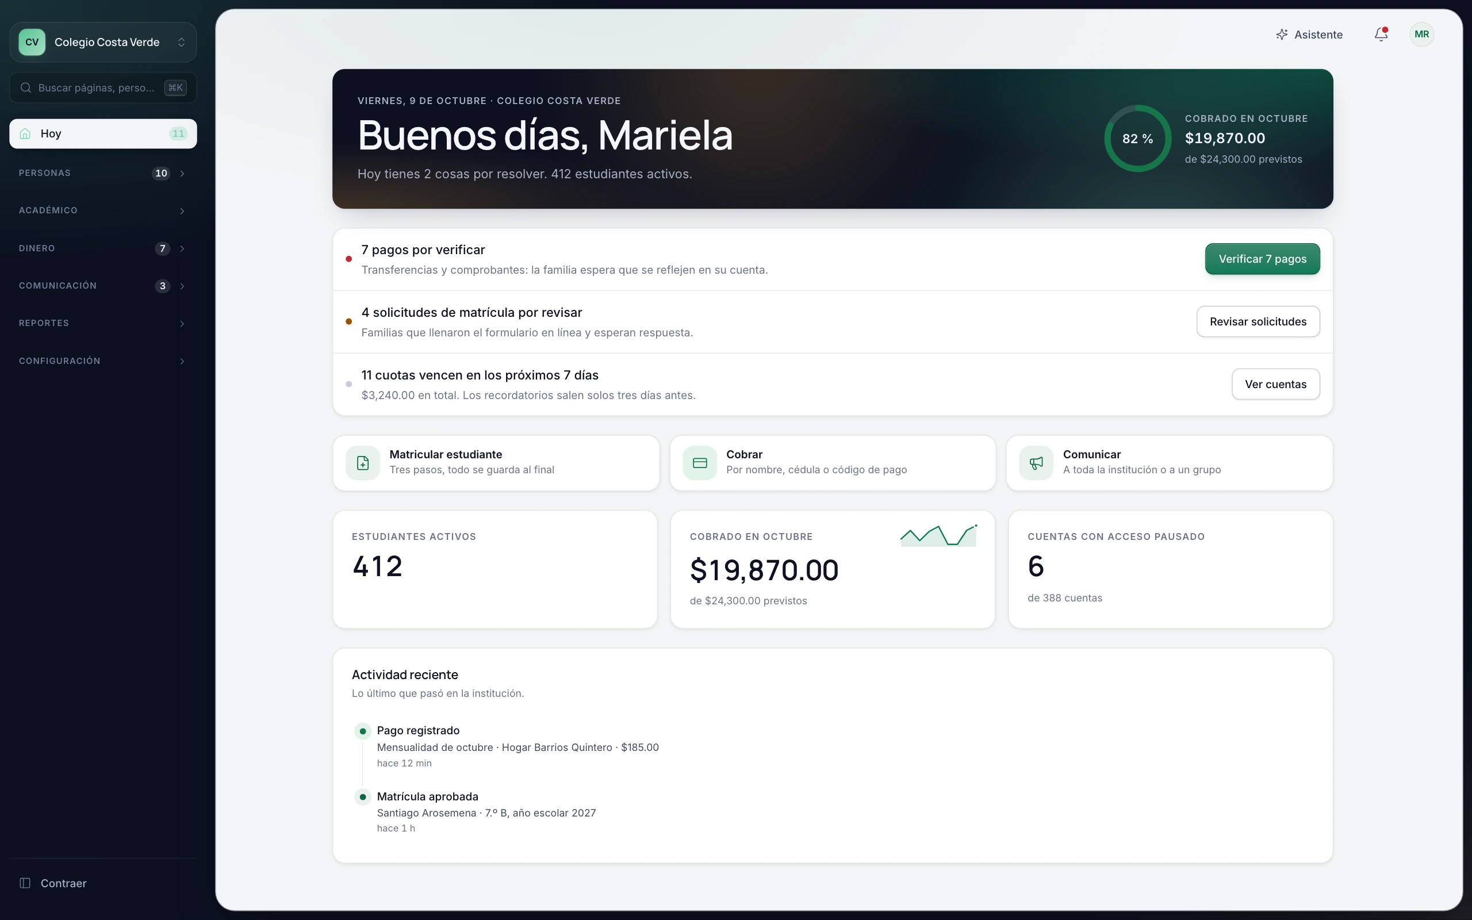Click the 11 cuotas vencen heading
The image size is (1472, 920).
click(x=480, y=375)
